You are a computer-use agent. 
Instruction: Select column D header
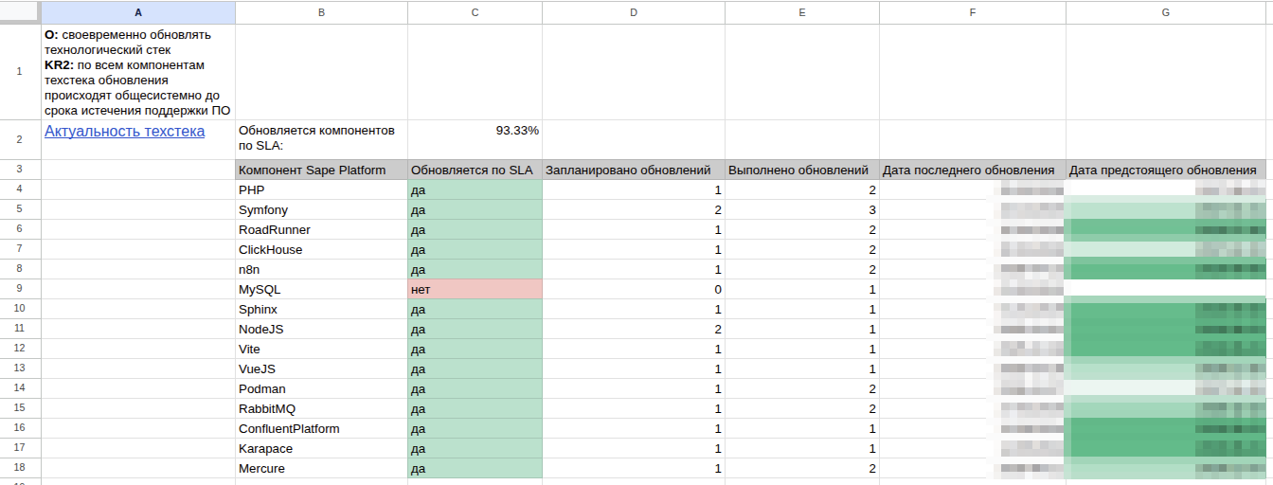[x=634, y=12]
